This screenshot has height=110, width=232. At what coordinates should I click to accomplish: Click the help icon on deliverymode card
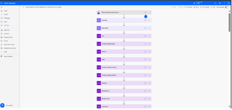pyautogui.click(x=145, y=99)
